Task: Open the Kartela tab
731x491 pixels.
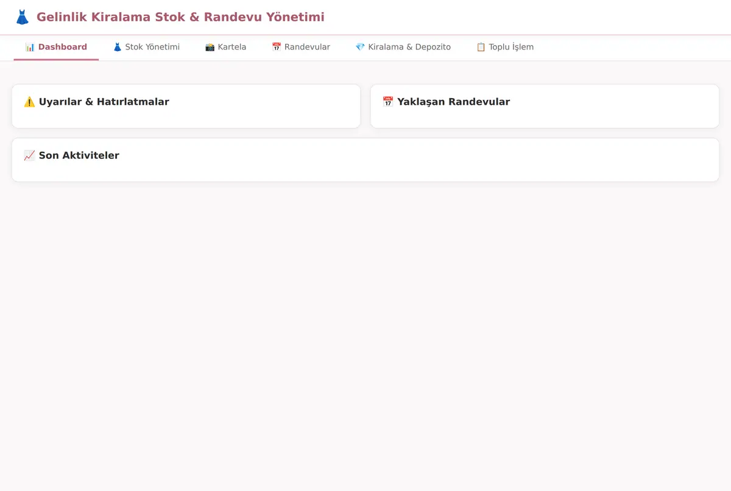Action: (x=225, y=47)
